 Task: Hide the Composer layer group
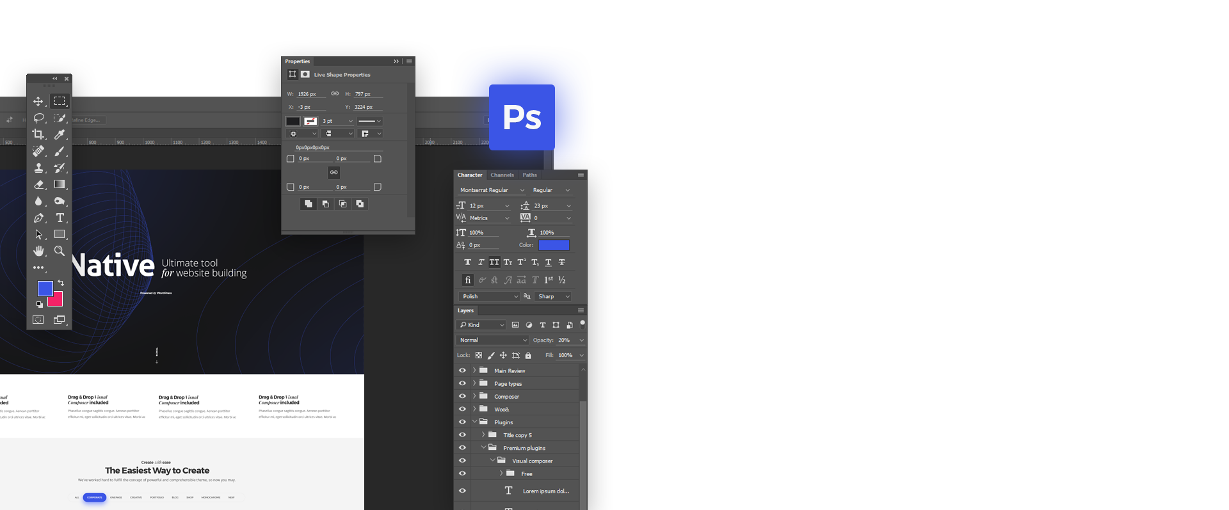click(x=462, y=396)
